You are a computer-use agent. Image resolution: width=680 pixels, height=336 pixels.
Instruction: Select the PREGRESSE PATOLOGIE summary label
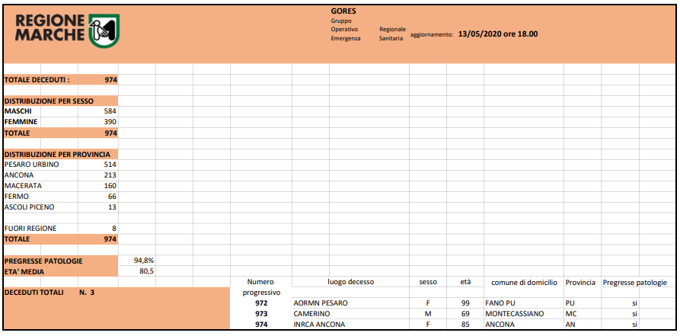tap(43, 261)
